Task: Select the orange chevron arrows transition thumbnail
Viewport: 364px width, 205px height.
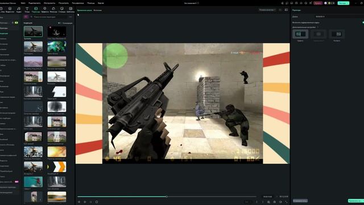Action: 57,167
